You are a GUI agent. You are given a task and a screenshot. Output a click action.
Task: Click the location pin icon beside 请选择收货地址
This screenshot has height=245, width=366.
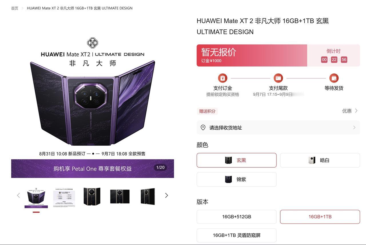coord(203,128)
